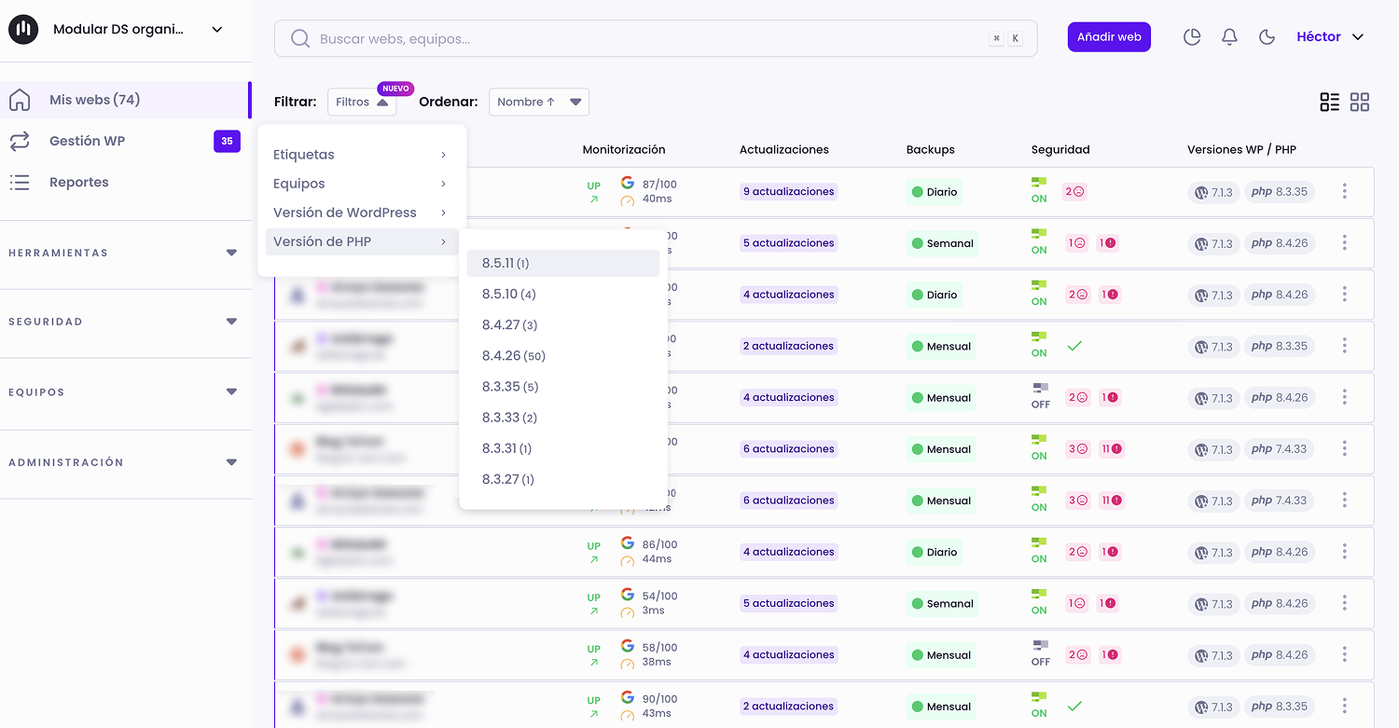Open the Versión de WordPress filter submenu

[x=362, y=213]
